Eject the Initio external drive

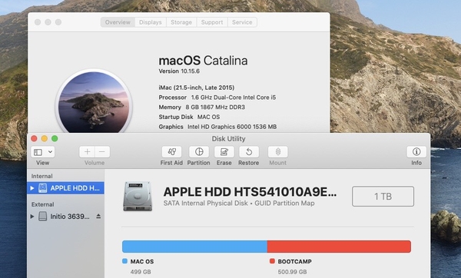(98, 217)
